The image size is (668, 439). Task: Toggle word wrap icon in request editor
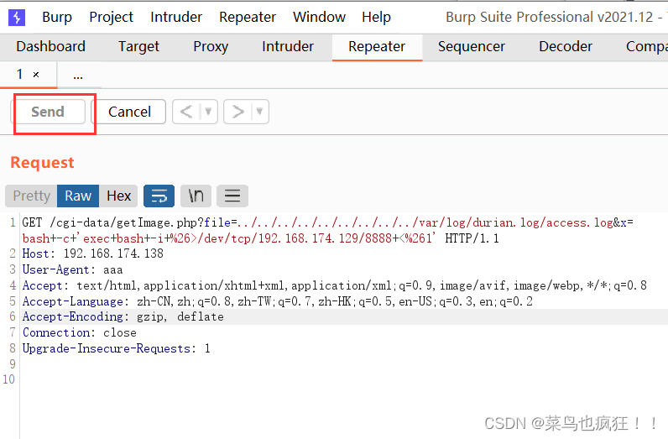pyautogui.click(x=159, y=196)
